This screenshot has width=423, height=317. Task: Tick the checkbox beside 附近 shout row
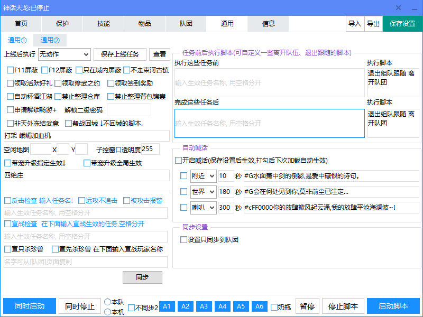183,176
